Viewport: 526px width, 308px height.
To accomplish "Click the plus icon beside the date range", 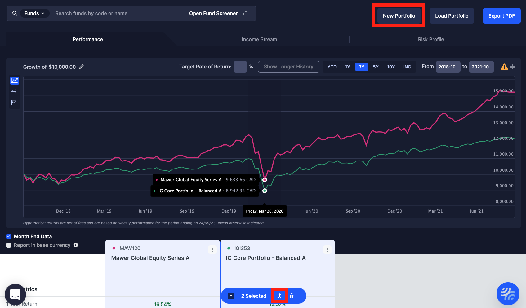I will (513, 67).
